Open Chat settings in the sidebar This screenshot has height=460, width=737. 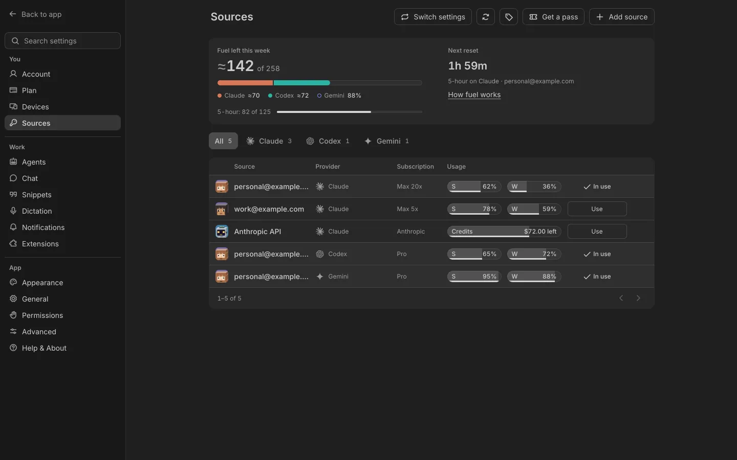coord(62,178)
